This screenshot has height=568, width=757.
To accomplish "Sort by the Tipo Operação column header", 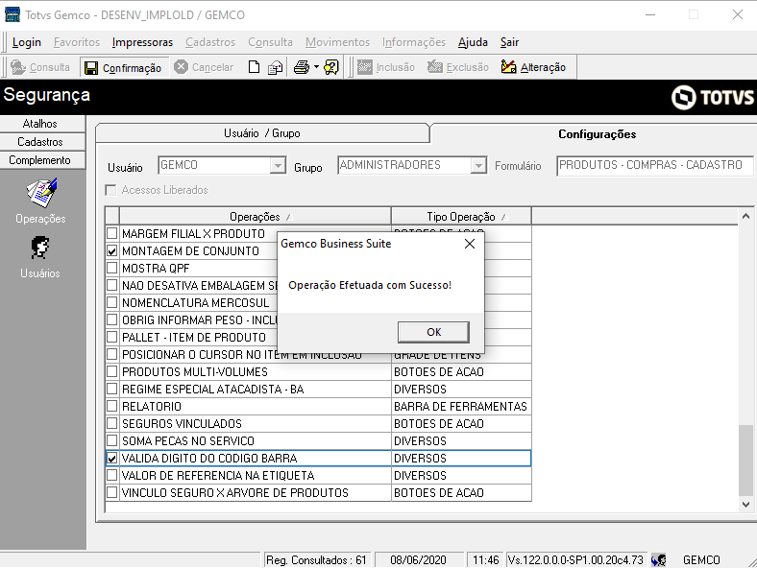I will pyautogui.click(x=461, y=217).
